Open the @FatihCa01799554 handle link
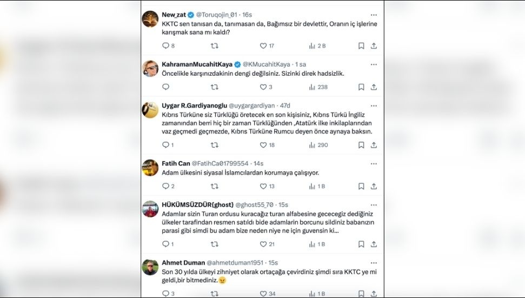This screenshot has height=298, width=525. pos(220,163)
